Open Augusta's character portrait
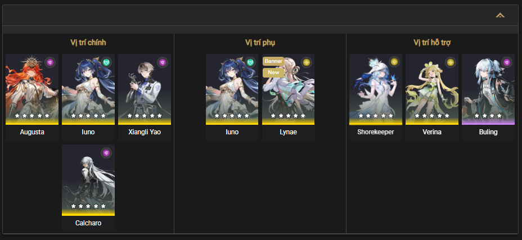This screenshot has width=522, height=240. 32,89
